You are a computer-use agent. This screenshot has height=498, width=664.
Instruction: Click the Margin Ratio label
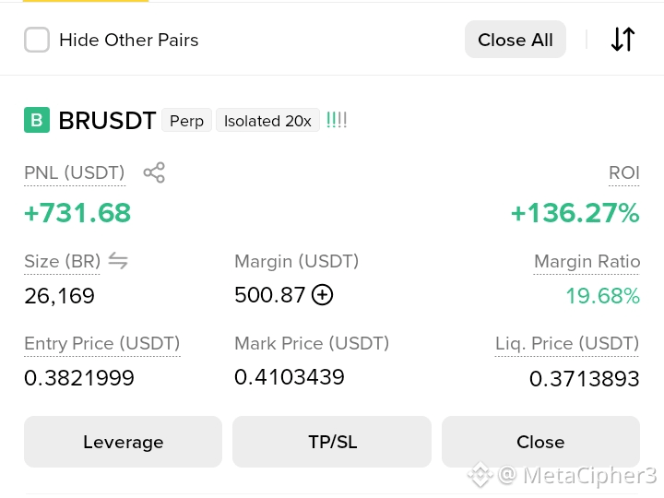[x=587, y=261]
